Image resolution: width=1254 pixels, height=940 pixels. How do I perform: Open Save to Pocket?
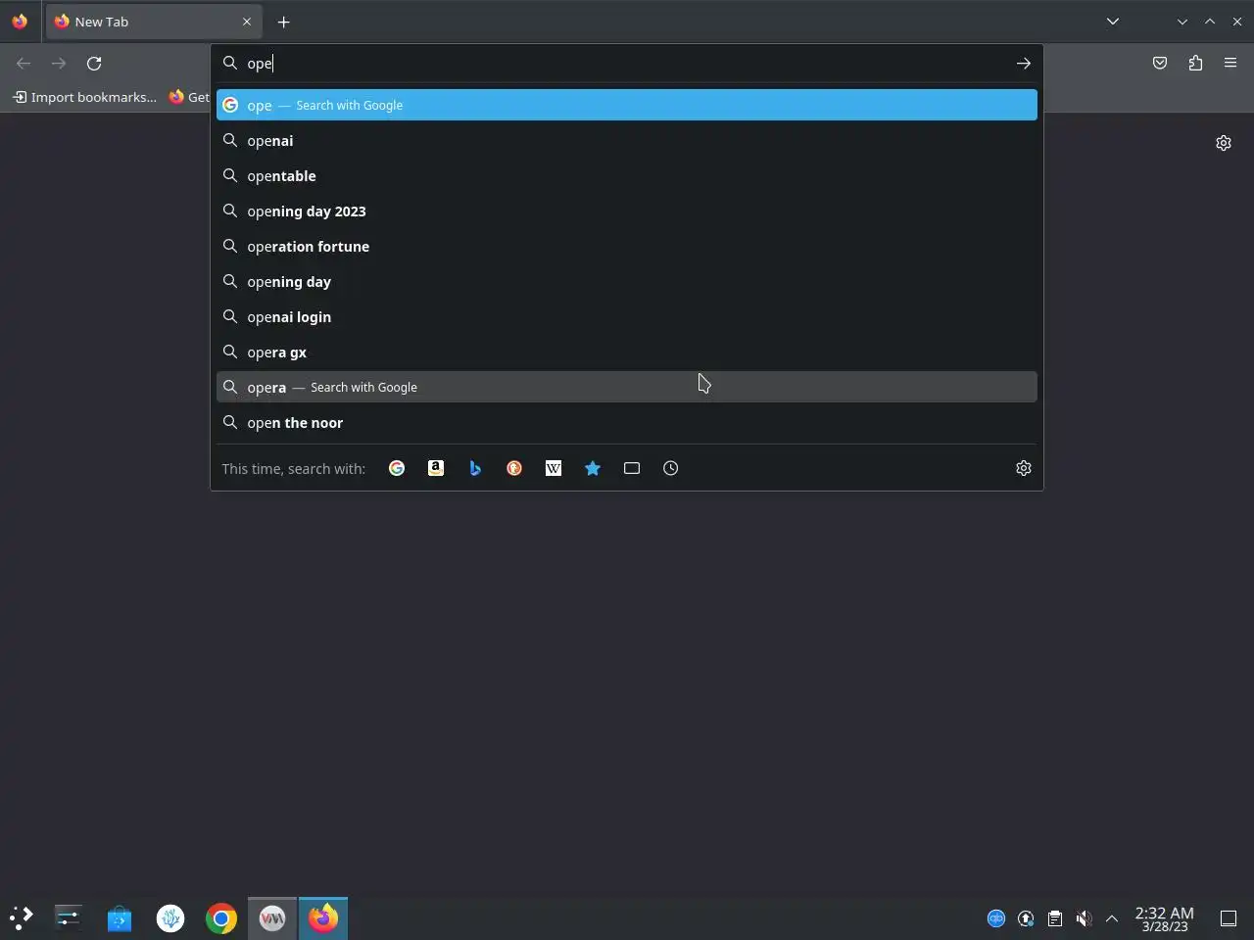(1160, 63)
